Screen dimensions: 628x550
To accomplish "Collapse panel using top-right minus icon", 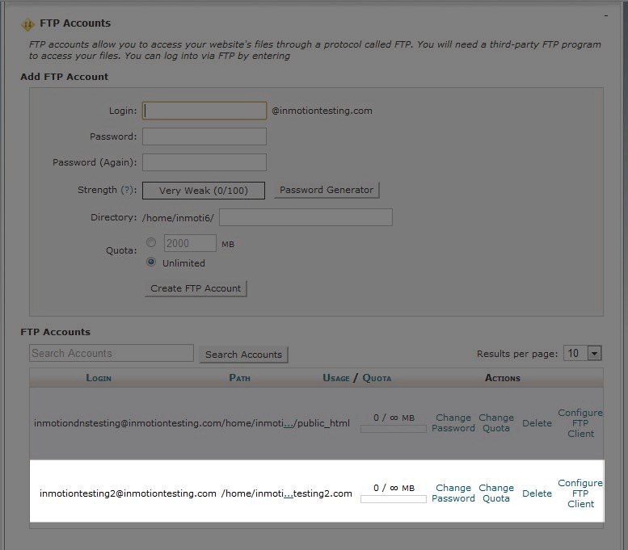I will tap(606, 15).
